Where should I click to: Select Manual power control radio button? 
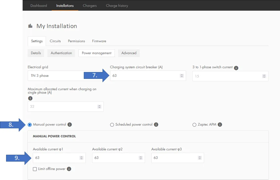pyautogui.click(x=30, y=125)
